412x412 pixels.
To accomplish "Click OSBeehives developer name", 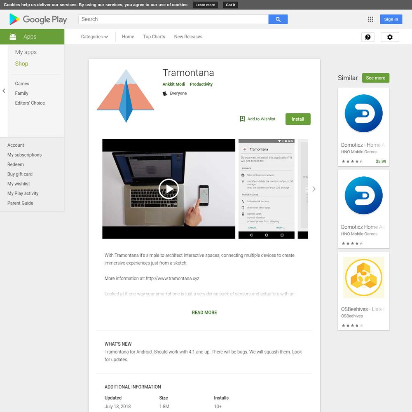I will [x=352, y=316].
